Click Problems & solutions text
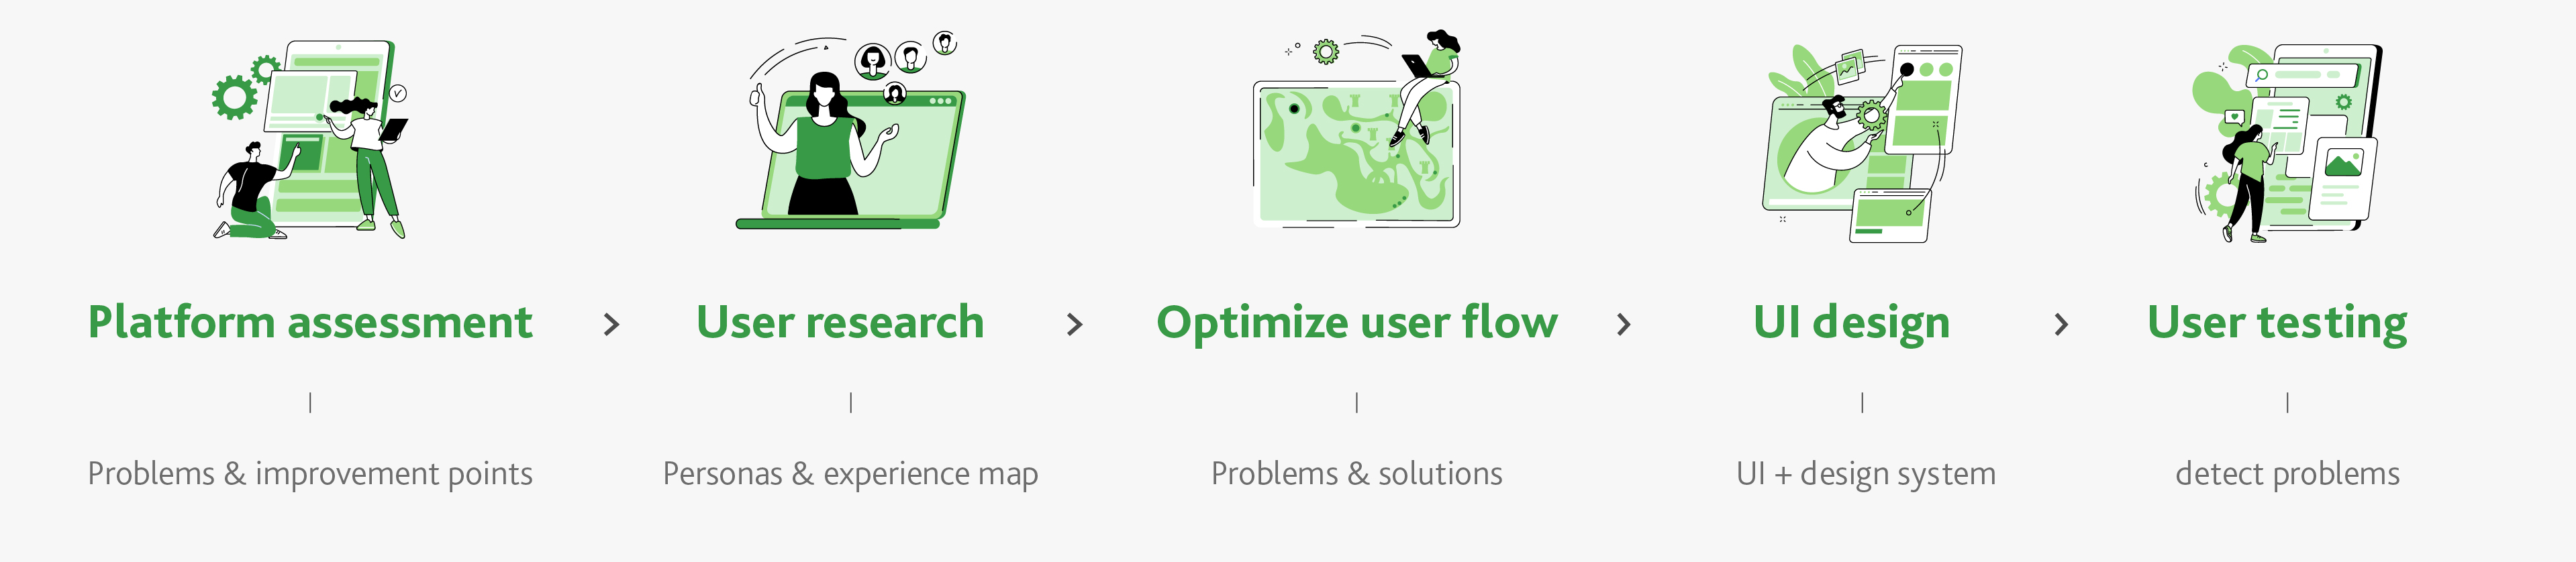Image resolution: width=2576 pixels, height=562 pixels. (x=1357, y=473)
